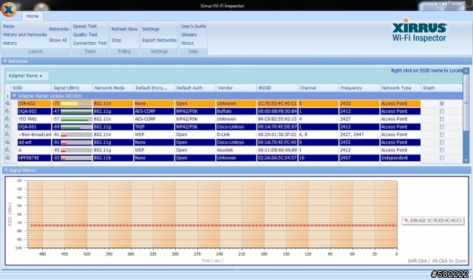The width and height of the screenshot is (473, 280).
Task: Enable the Graph checkbox for HPF0879E
Action: click(442, 158)
